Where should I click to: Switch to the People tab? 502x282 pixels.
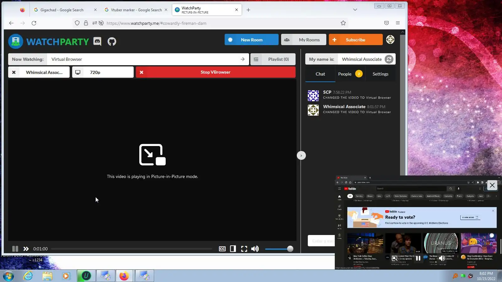coord(350,74)
